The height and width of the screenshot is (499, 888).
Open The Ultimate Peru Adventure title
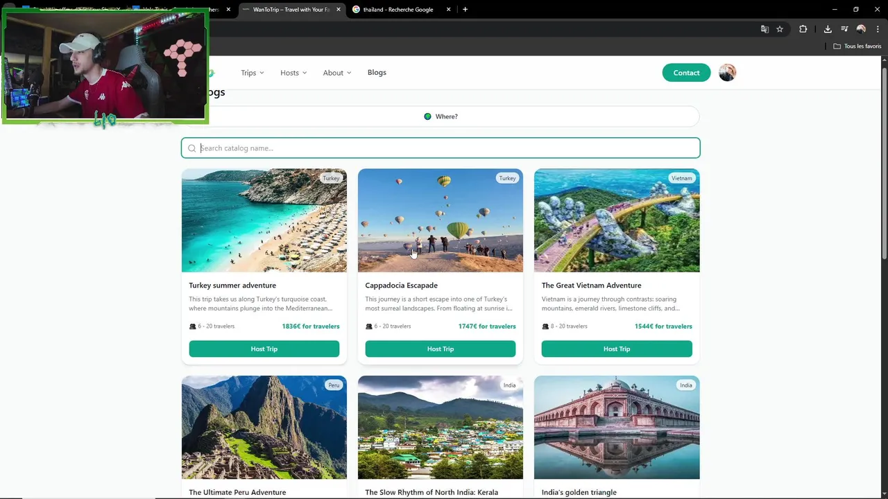237,493
